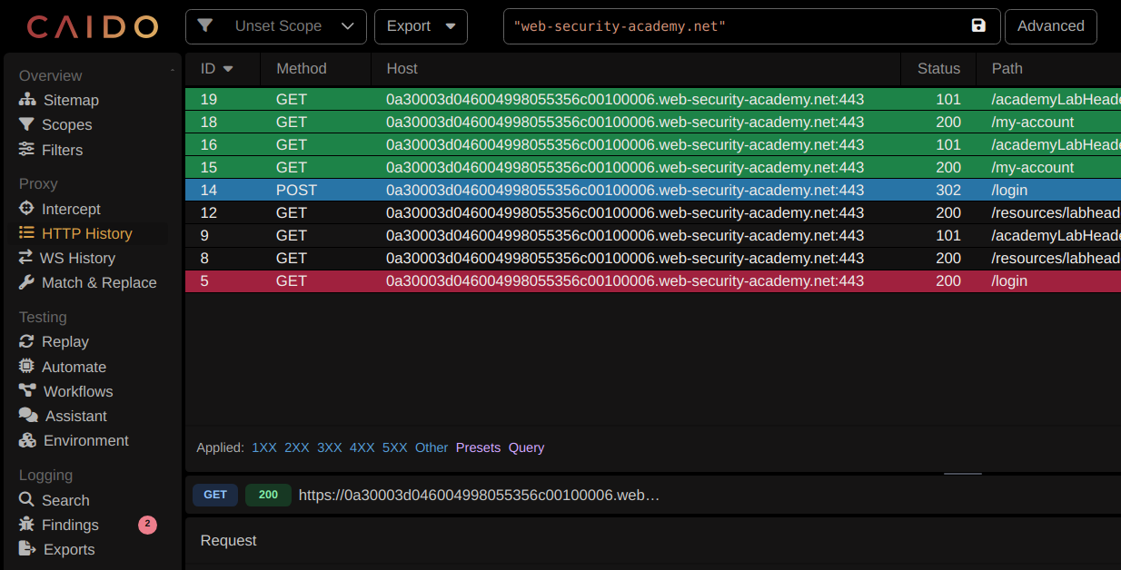Click the Match & Replace wrench icon
This screenshot has height=570, width=1121.
click(26, 282)
